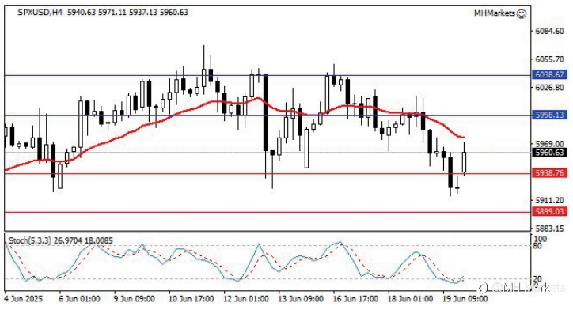Viewport: 573px width, 310px height.
Task: Click the 18 Jun 01:00 time label
Action: point(411,299)
